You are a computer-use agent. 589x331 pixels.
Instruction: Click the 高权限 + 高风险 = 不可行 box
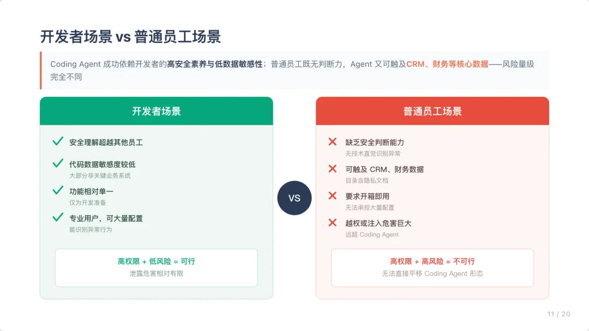432,268
